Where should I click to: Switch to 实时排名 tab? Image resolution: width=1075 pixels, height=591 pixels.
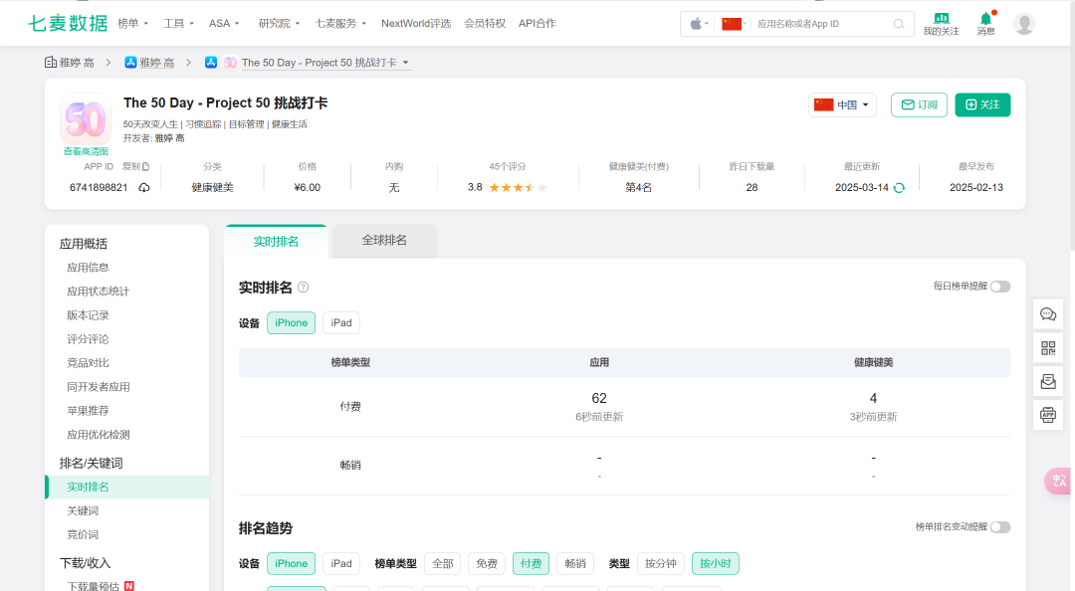277,242
